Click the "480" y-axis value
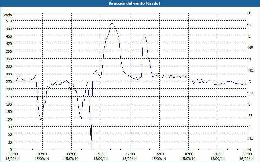 point(9,29)
